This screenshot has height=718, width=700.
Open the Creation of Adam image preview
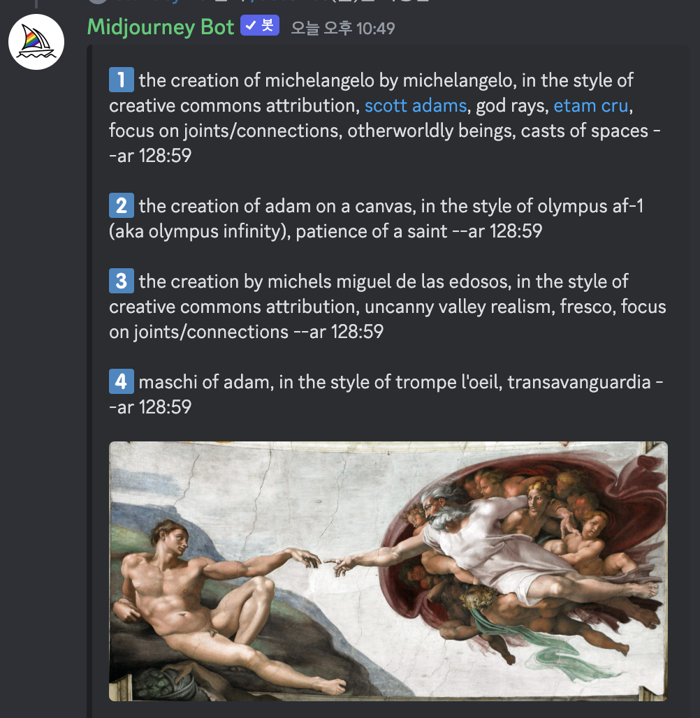tap(388, 571)
